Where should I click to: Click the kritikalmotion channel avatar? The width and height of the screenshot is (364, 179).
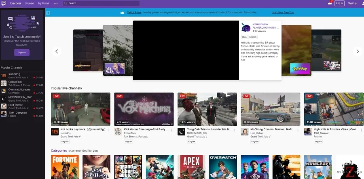click(x=246, y=27)
